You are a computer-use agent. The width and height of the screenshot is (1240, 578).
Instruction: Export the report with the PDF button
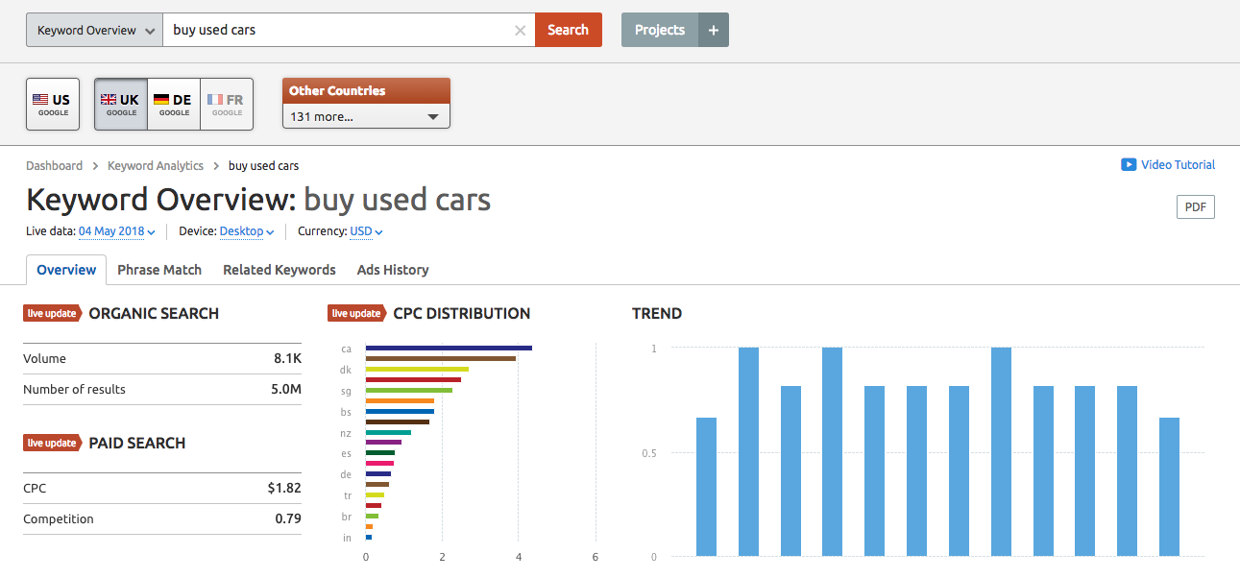click(1195, 206)
